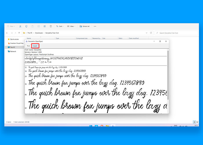This screenshot has height=145, width=203.
Task: Sort by the Type column header
Action: [x=57, y=38]
